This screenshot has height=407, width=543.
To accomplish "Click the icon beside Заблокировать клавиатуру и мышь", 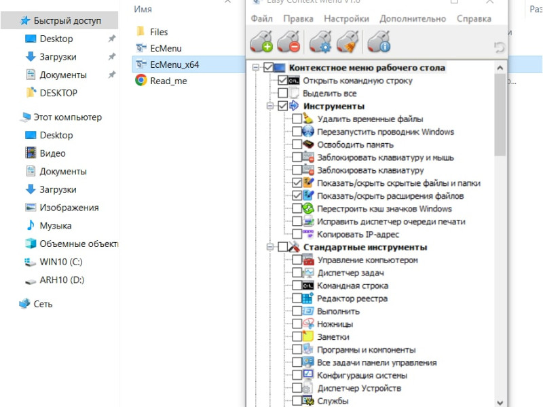I will click(308, 157).
